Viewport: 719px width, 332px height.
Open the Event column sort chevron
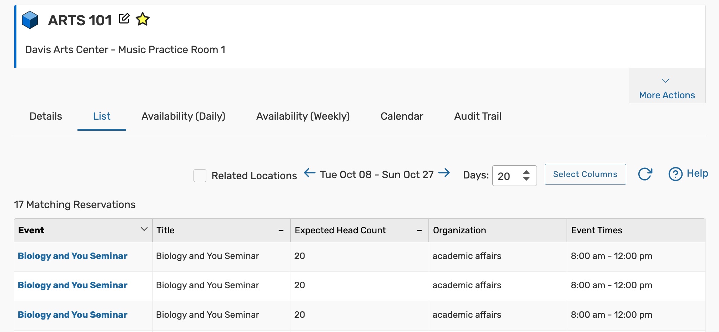144,229
